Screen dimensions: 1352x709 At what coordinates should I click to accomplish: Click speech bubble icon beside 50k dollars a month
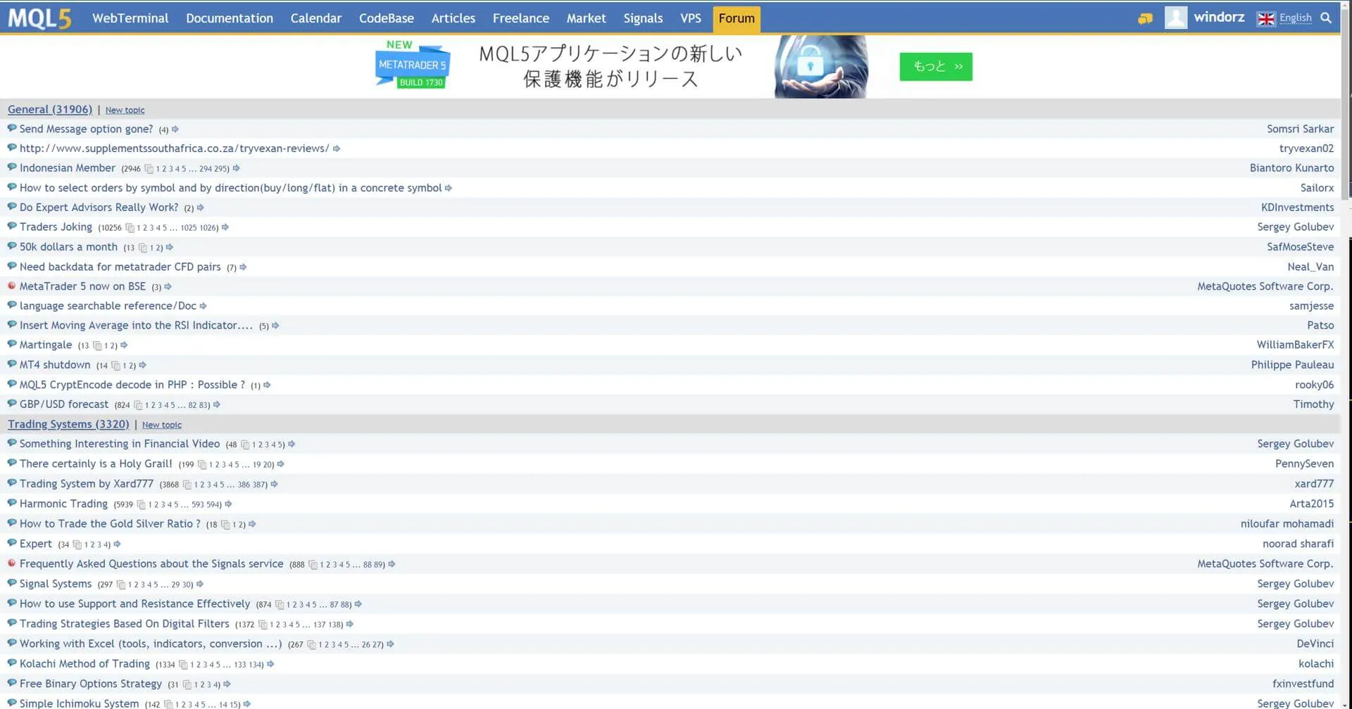click(x=11, y=246)
